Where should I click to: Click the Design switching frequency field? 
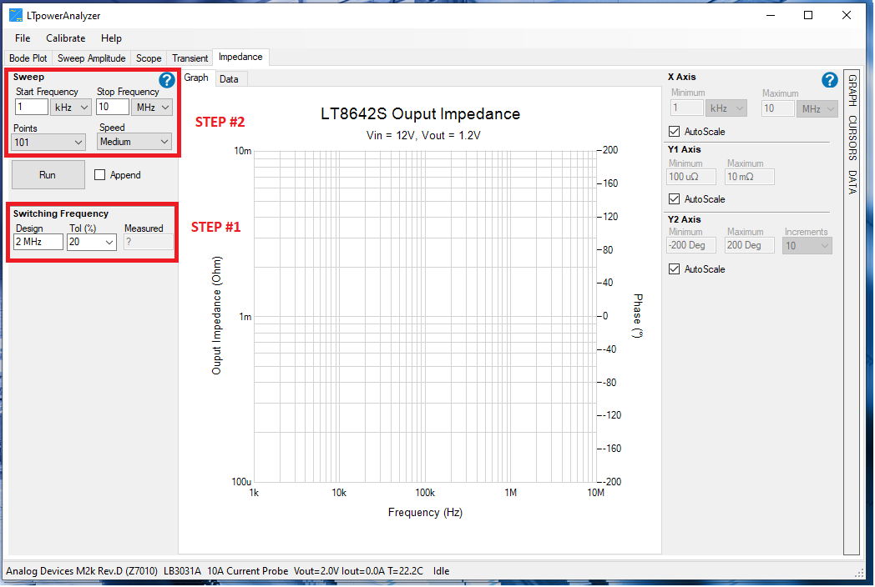point(38,242)
